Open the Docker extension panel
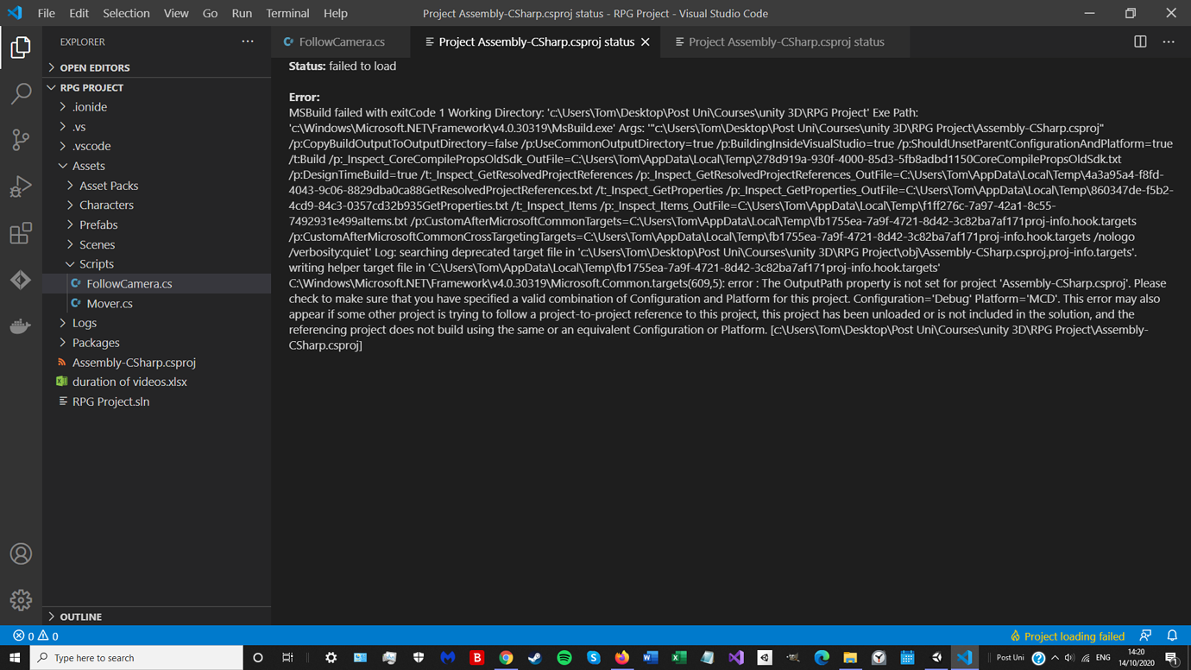This screenshot has width=1191, height=670. pos(21,326)
